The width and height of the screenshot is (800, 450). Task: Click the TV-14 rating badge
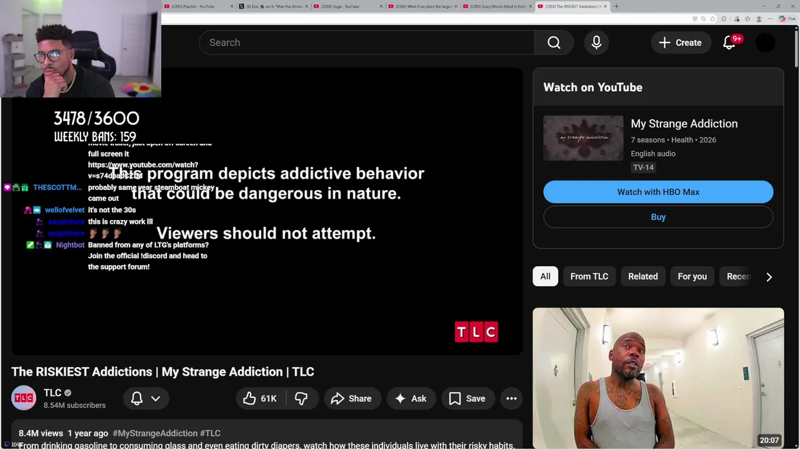[643, 167]
